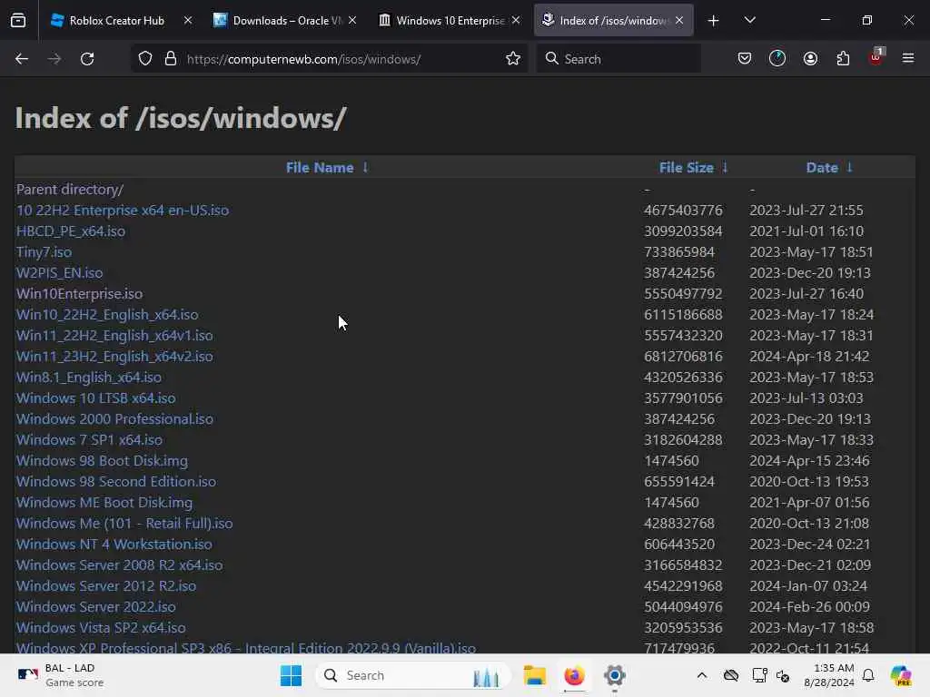Select the Index of /isos/windows tab
The image size is (930, 697).
tap(613, 20)
